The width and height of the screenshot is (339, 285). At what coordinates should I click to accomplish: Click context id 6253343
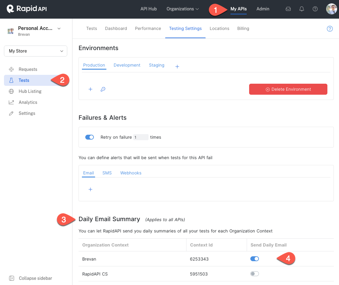199,259
